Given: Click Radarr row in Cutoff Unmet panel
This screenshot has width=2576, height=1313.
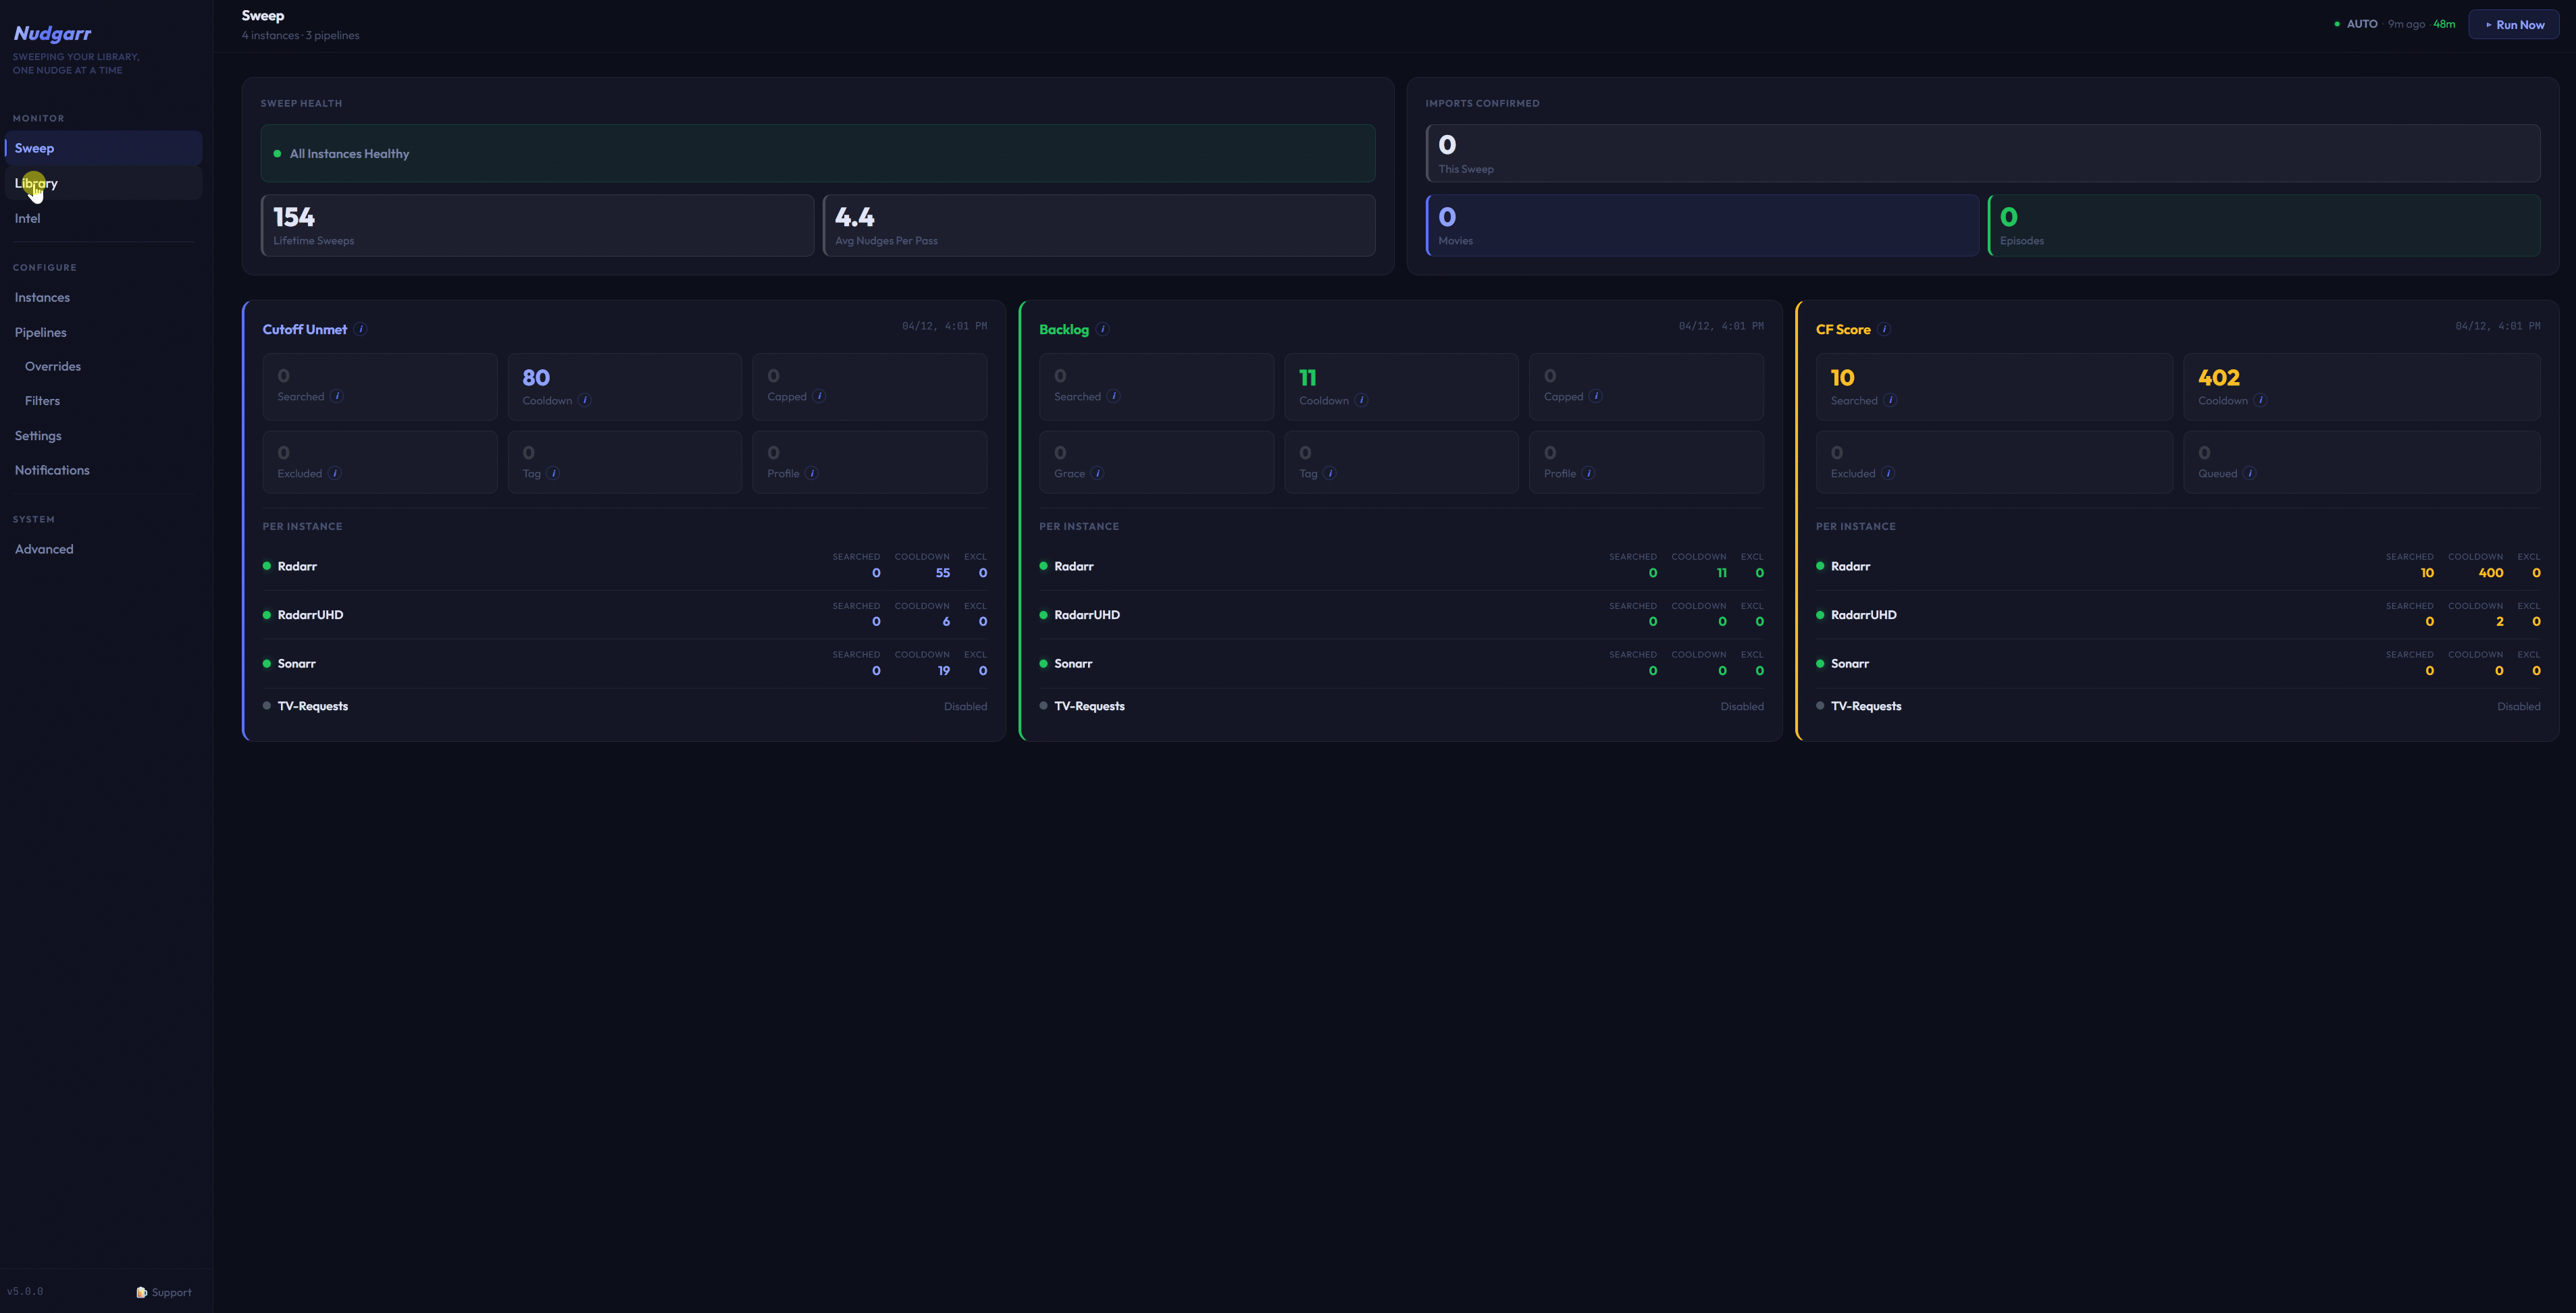Looking at the screenshot, I should pyautogui.click(x=625, y=566).
